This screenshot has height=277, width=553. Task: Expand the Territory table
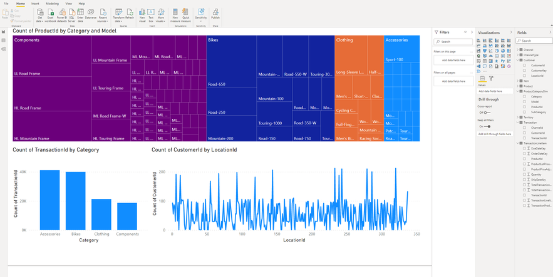(x=517, y=117)
